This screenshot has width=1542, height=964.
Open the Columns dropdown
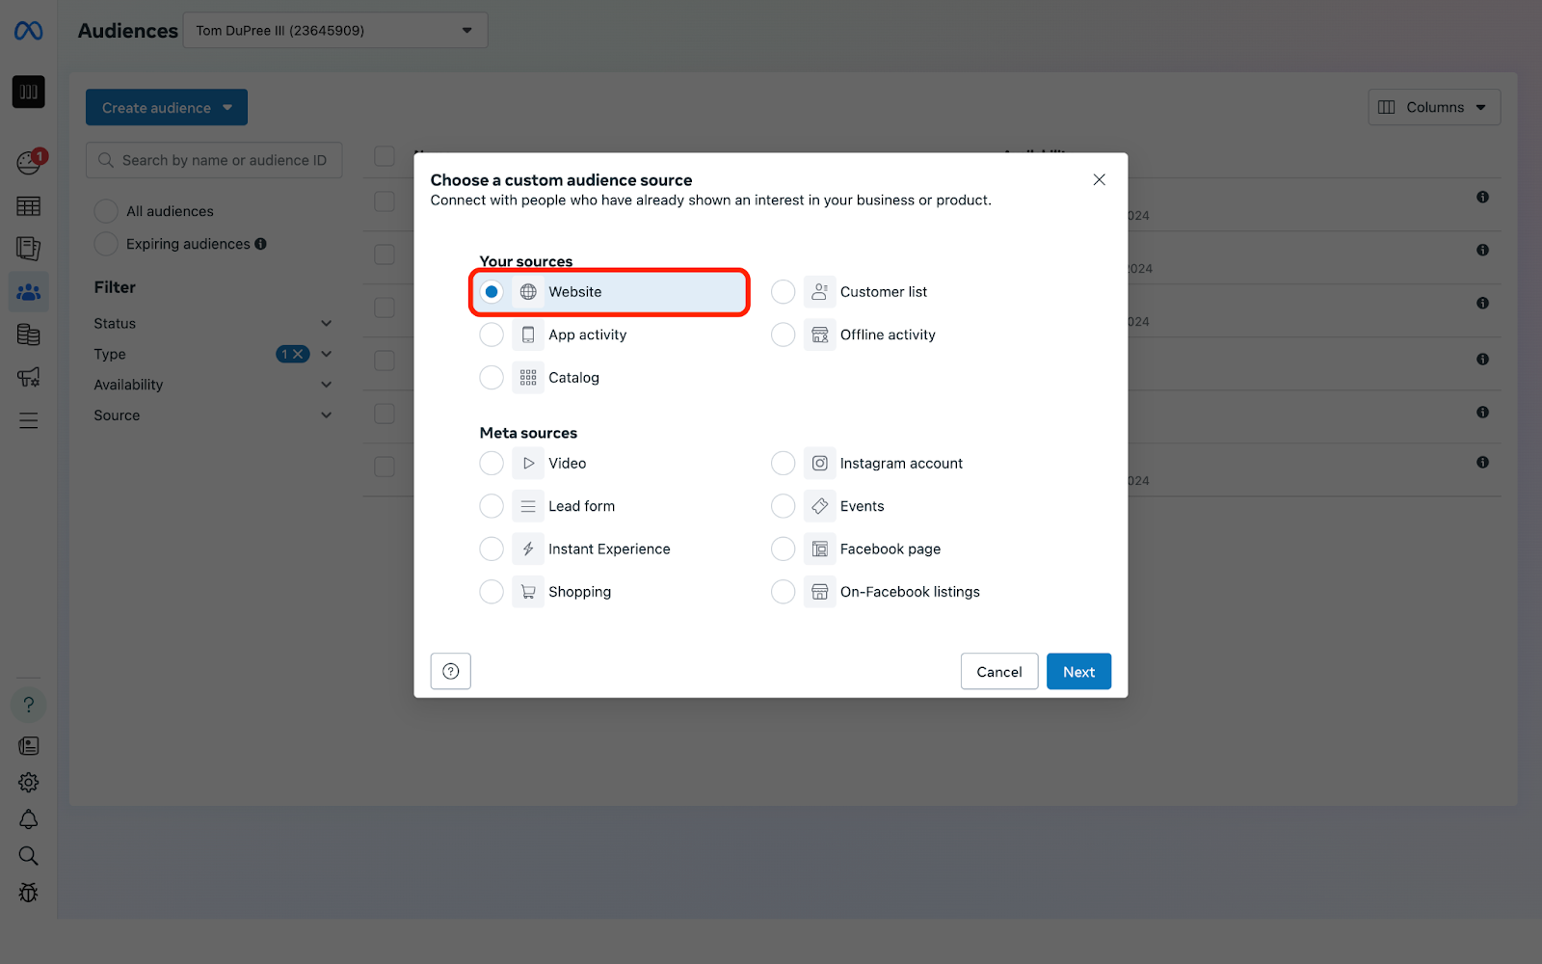click(1434, 107)
